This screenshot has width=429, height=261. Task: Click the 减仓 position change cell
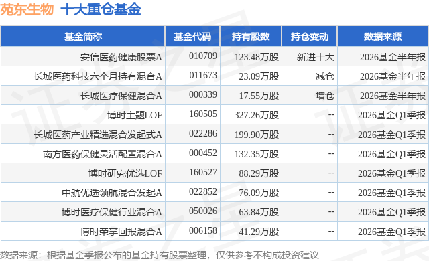tap(324, 76)
